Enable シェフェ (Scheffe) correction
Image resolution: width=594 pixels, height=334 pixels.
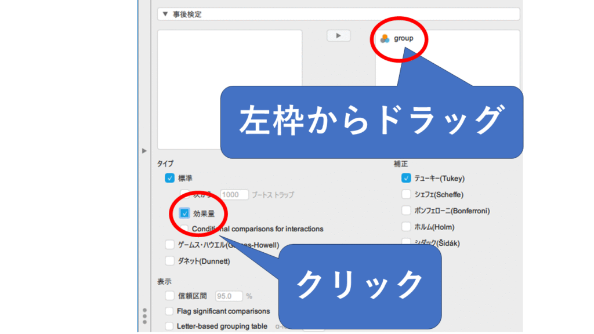click(x=406, y=194)
